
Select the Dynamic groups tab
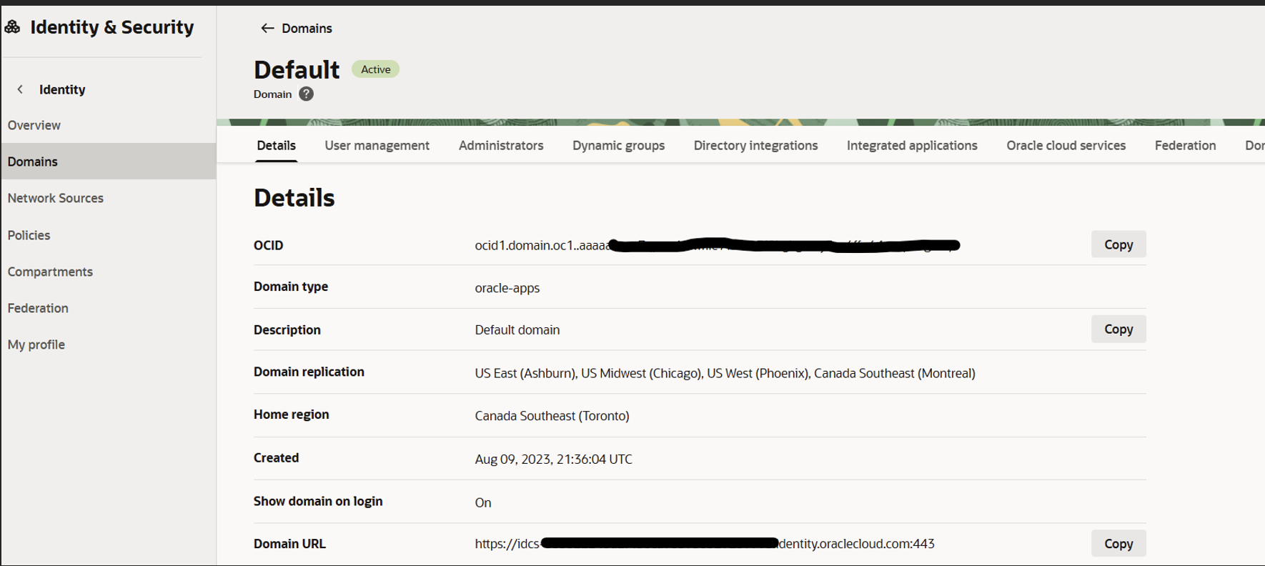click(618, 145)
